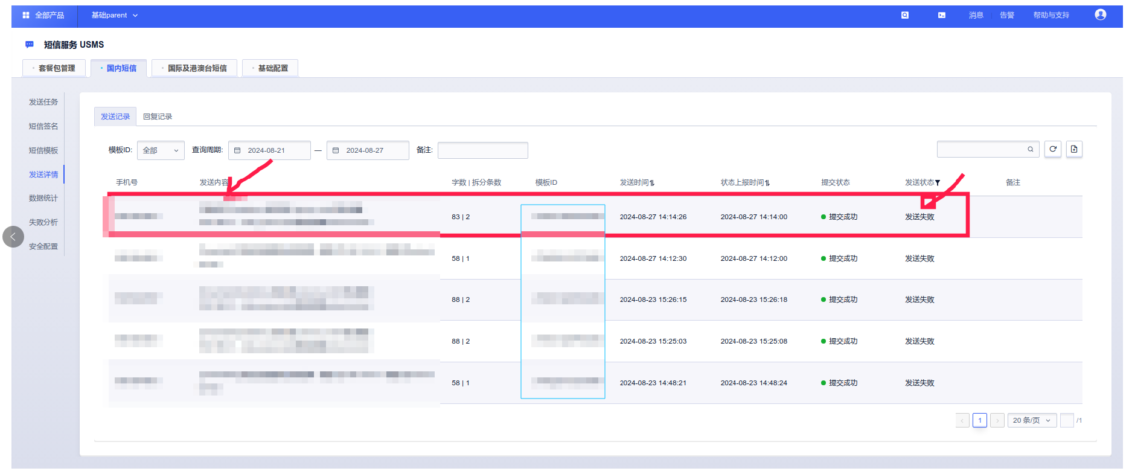
Task: Click send time 2024-08-27 14:12:30
Action: (x=653, y=258)
